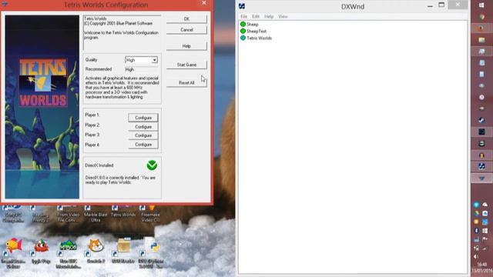Open the Edit menu in DXWnd

click(256, 16)
